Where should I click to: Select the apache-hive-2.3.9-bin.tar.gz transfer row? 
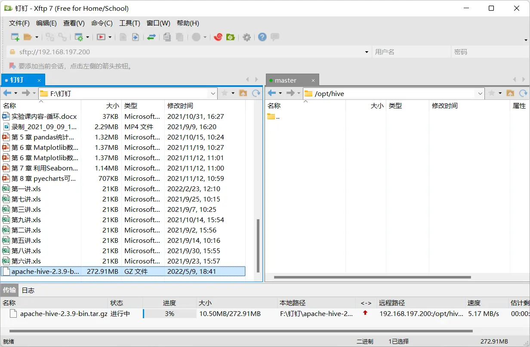click(x=265, y=314)
